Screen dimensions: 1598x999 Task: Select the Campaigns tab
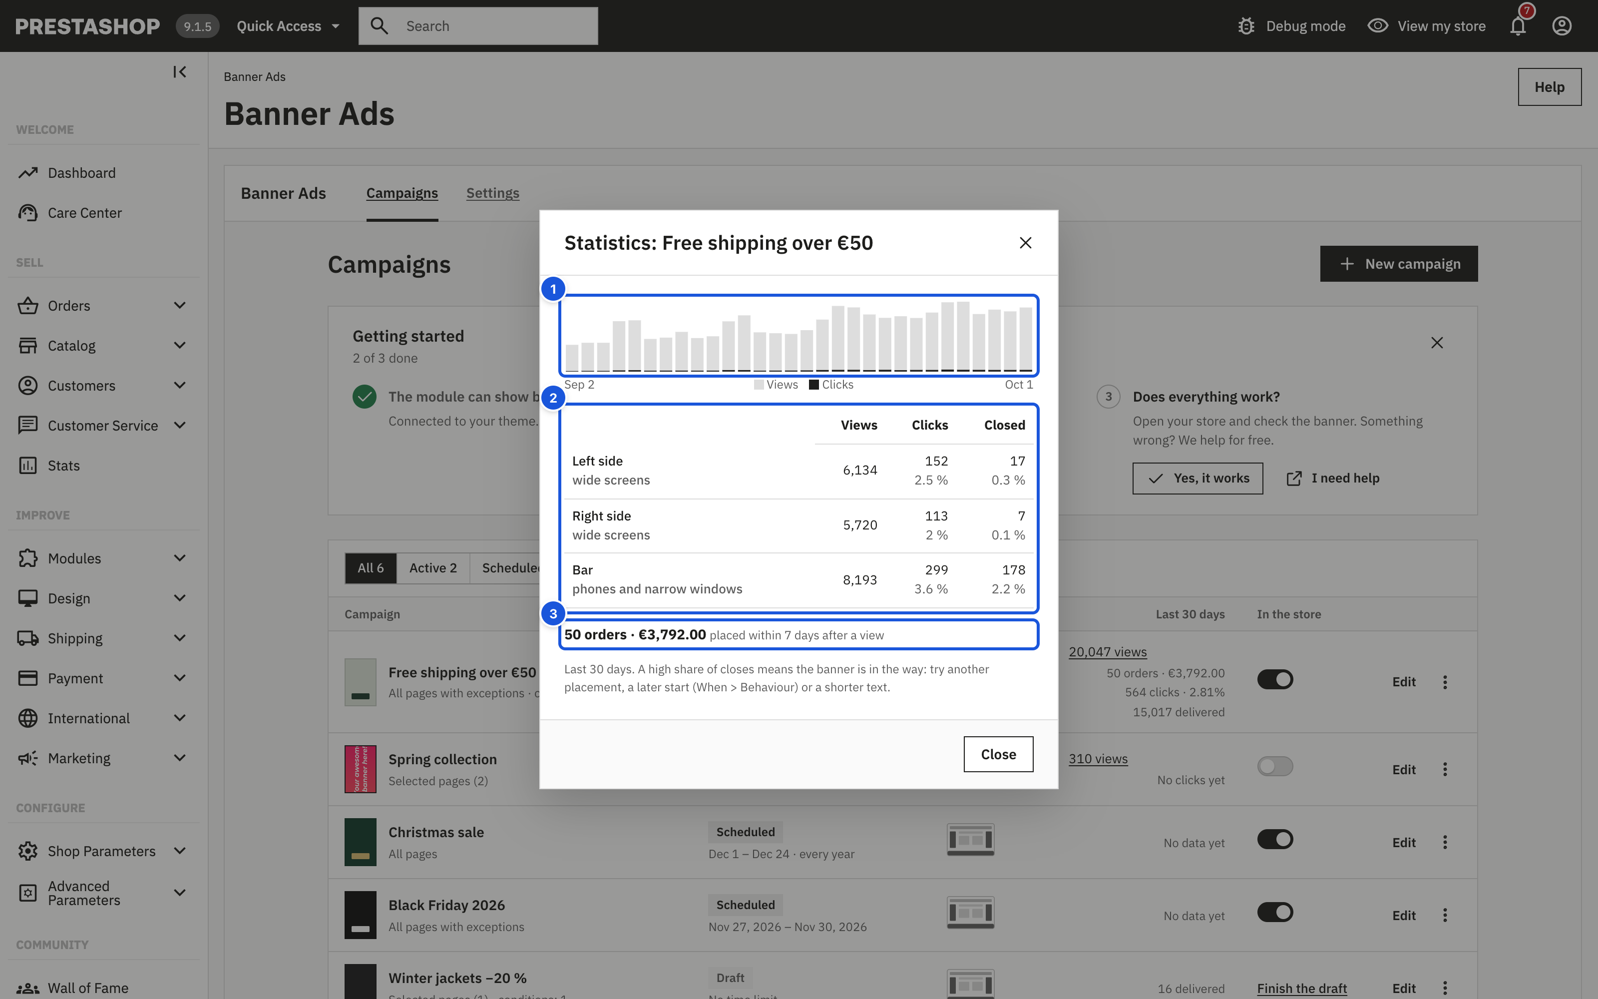[402, 193]
